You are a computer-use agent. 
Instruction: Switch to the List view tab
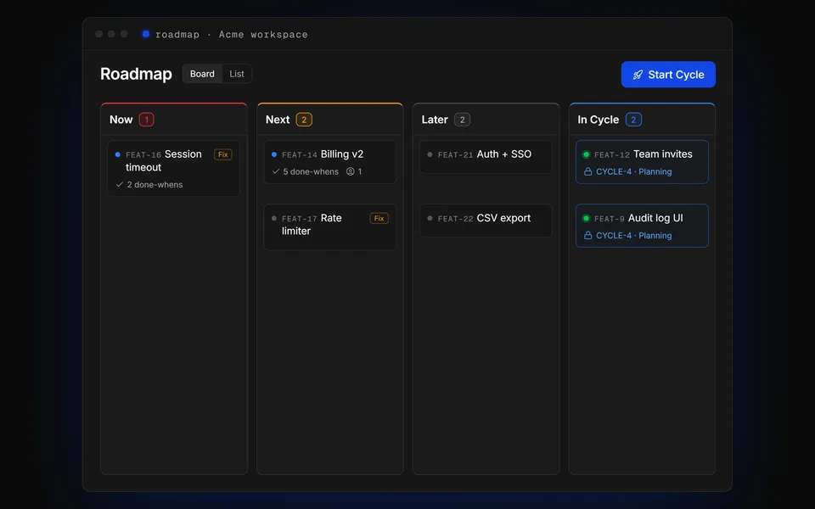pyautogui.click(x=237, y=74)
